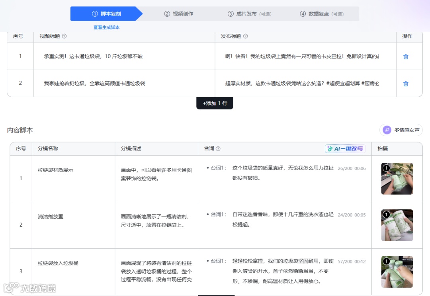
Task: Delete the first video title row using trash icon
Action: pos(405,56)
